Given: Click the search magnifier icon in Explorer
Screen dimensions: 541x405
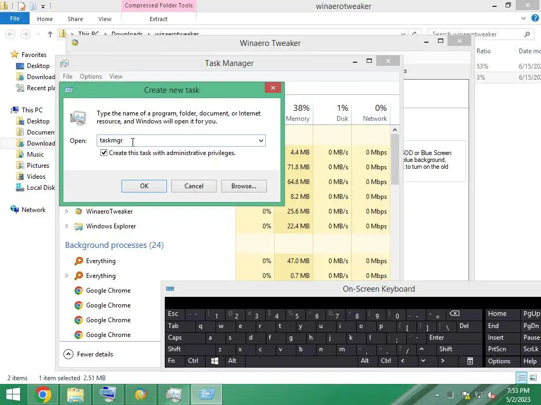Looking at the screenshot, I should (x=527, y=34).
